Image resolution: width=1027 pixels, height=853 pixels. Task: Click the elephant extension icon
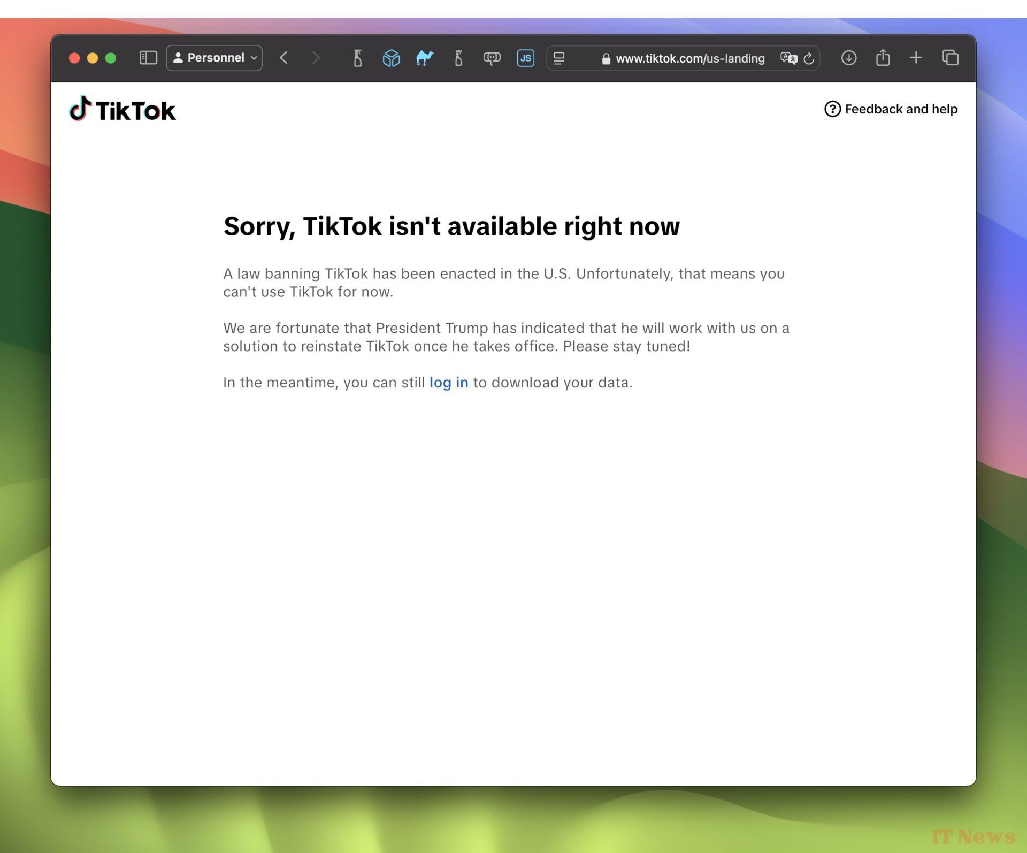pos(492,58)
